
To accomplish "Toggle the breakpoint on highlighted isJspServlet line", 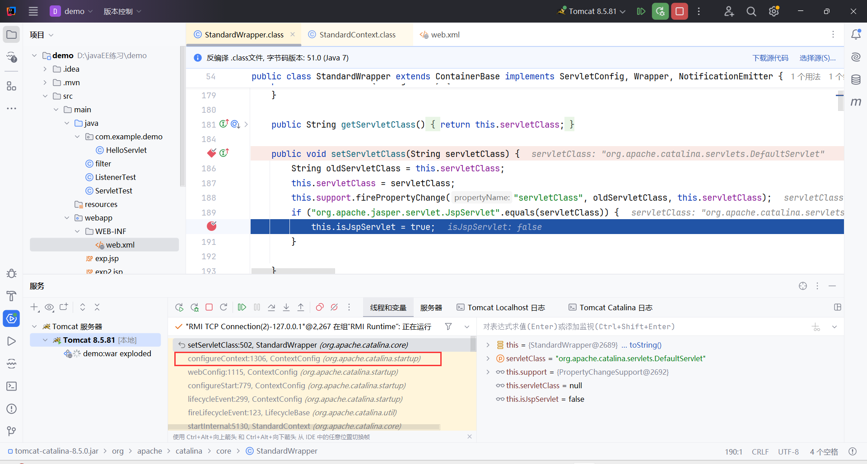I will [x=211, y=226].
